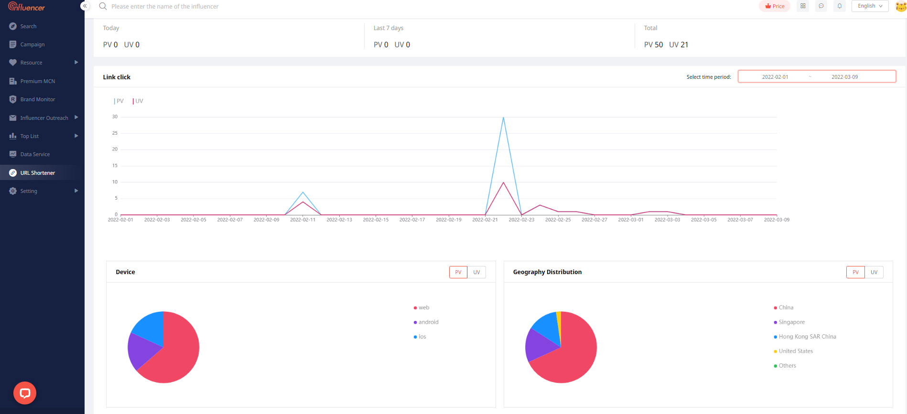The height and width of the screenshot is (414, 907).
Task: Click the end date 2022-03-09 field
Action: tap(844, 77)
